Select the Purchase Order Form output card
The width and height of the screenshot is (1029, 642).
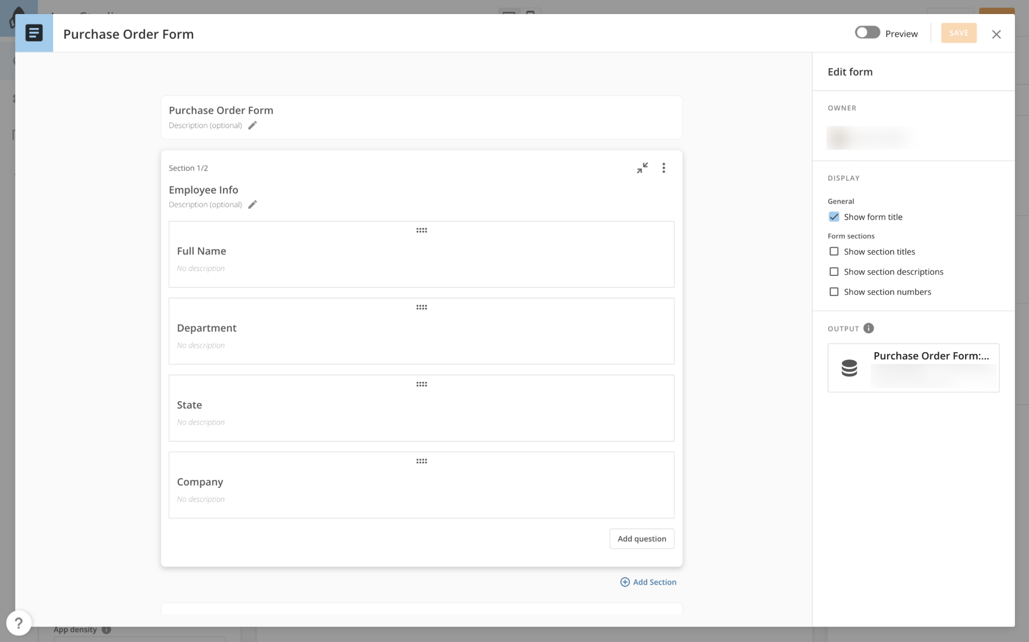coord(913,368)
